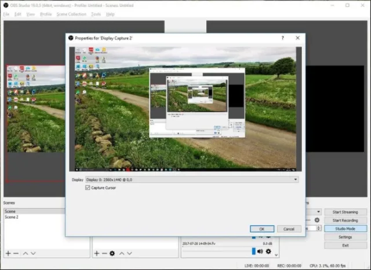371x270 pixels.
Task: Select the red-outlined source in main OBS preview
Action: click(x=36, y=123)
